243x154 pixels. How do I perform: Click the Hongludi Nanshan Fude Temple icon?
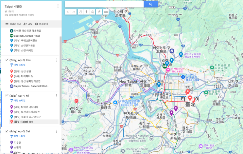click(151, 138)
